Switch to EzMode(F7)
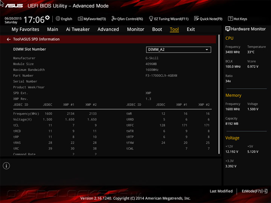This screenshot has height=203, width=271. [x=254, y=191]
